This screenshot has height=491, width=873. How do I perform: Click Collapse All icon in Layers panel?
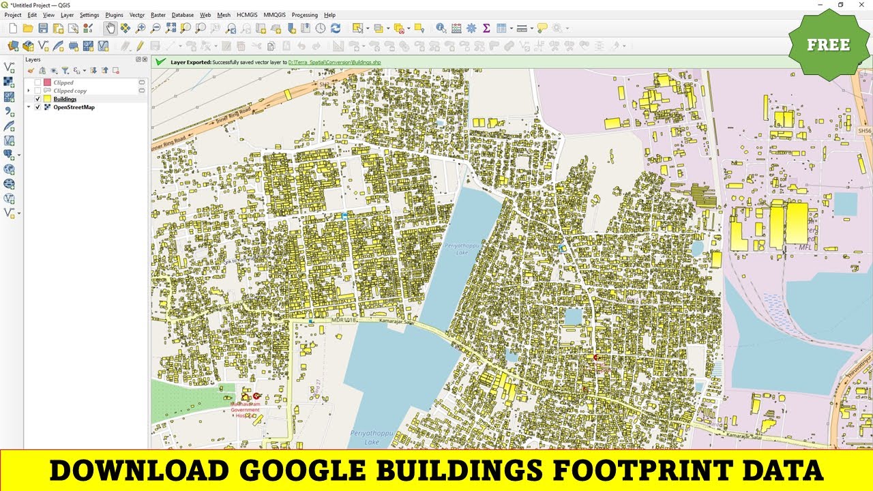(x=104, y=70)
